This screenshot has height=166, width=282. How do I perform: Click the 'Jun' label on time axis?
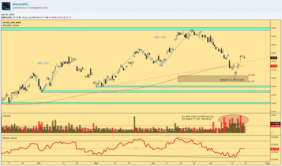point(153,163)
